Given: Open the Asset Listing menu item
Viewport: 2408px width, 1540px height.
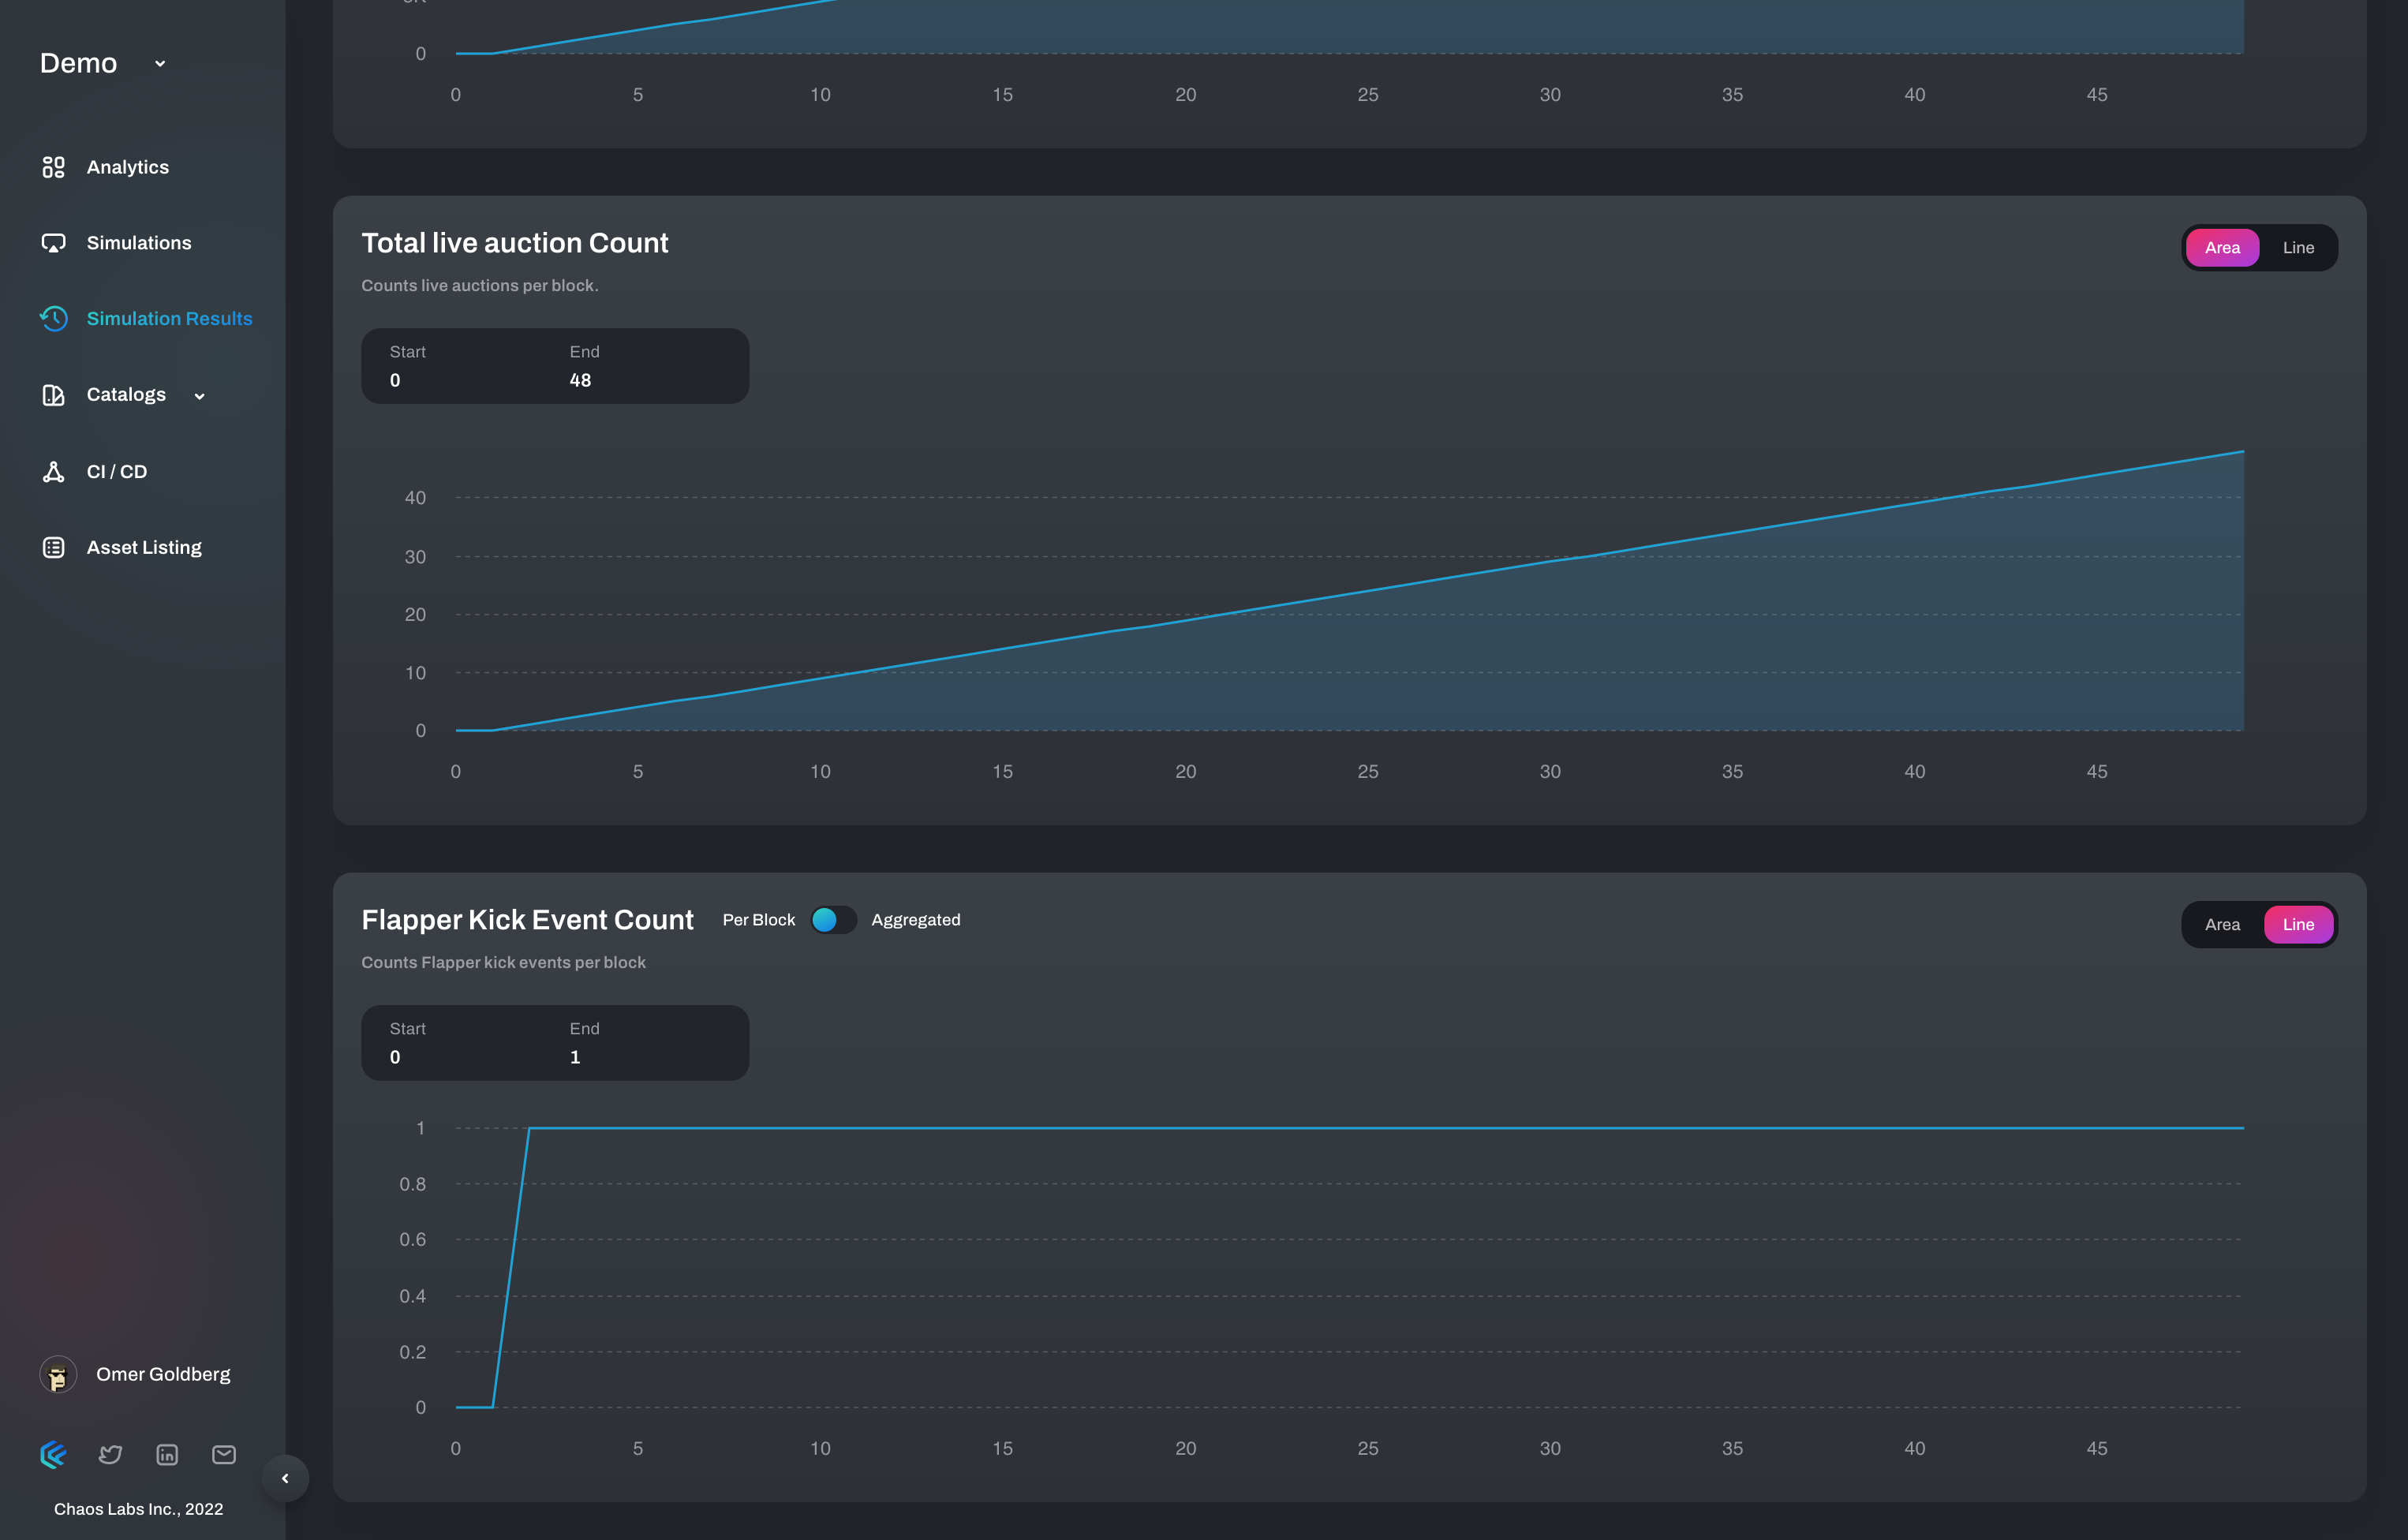Looking at the screenshot, I should coord(144,547).
